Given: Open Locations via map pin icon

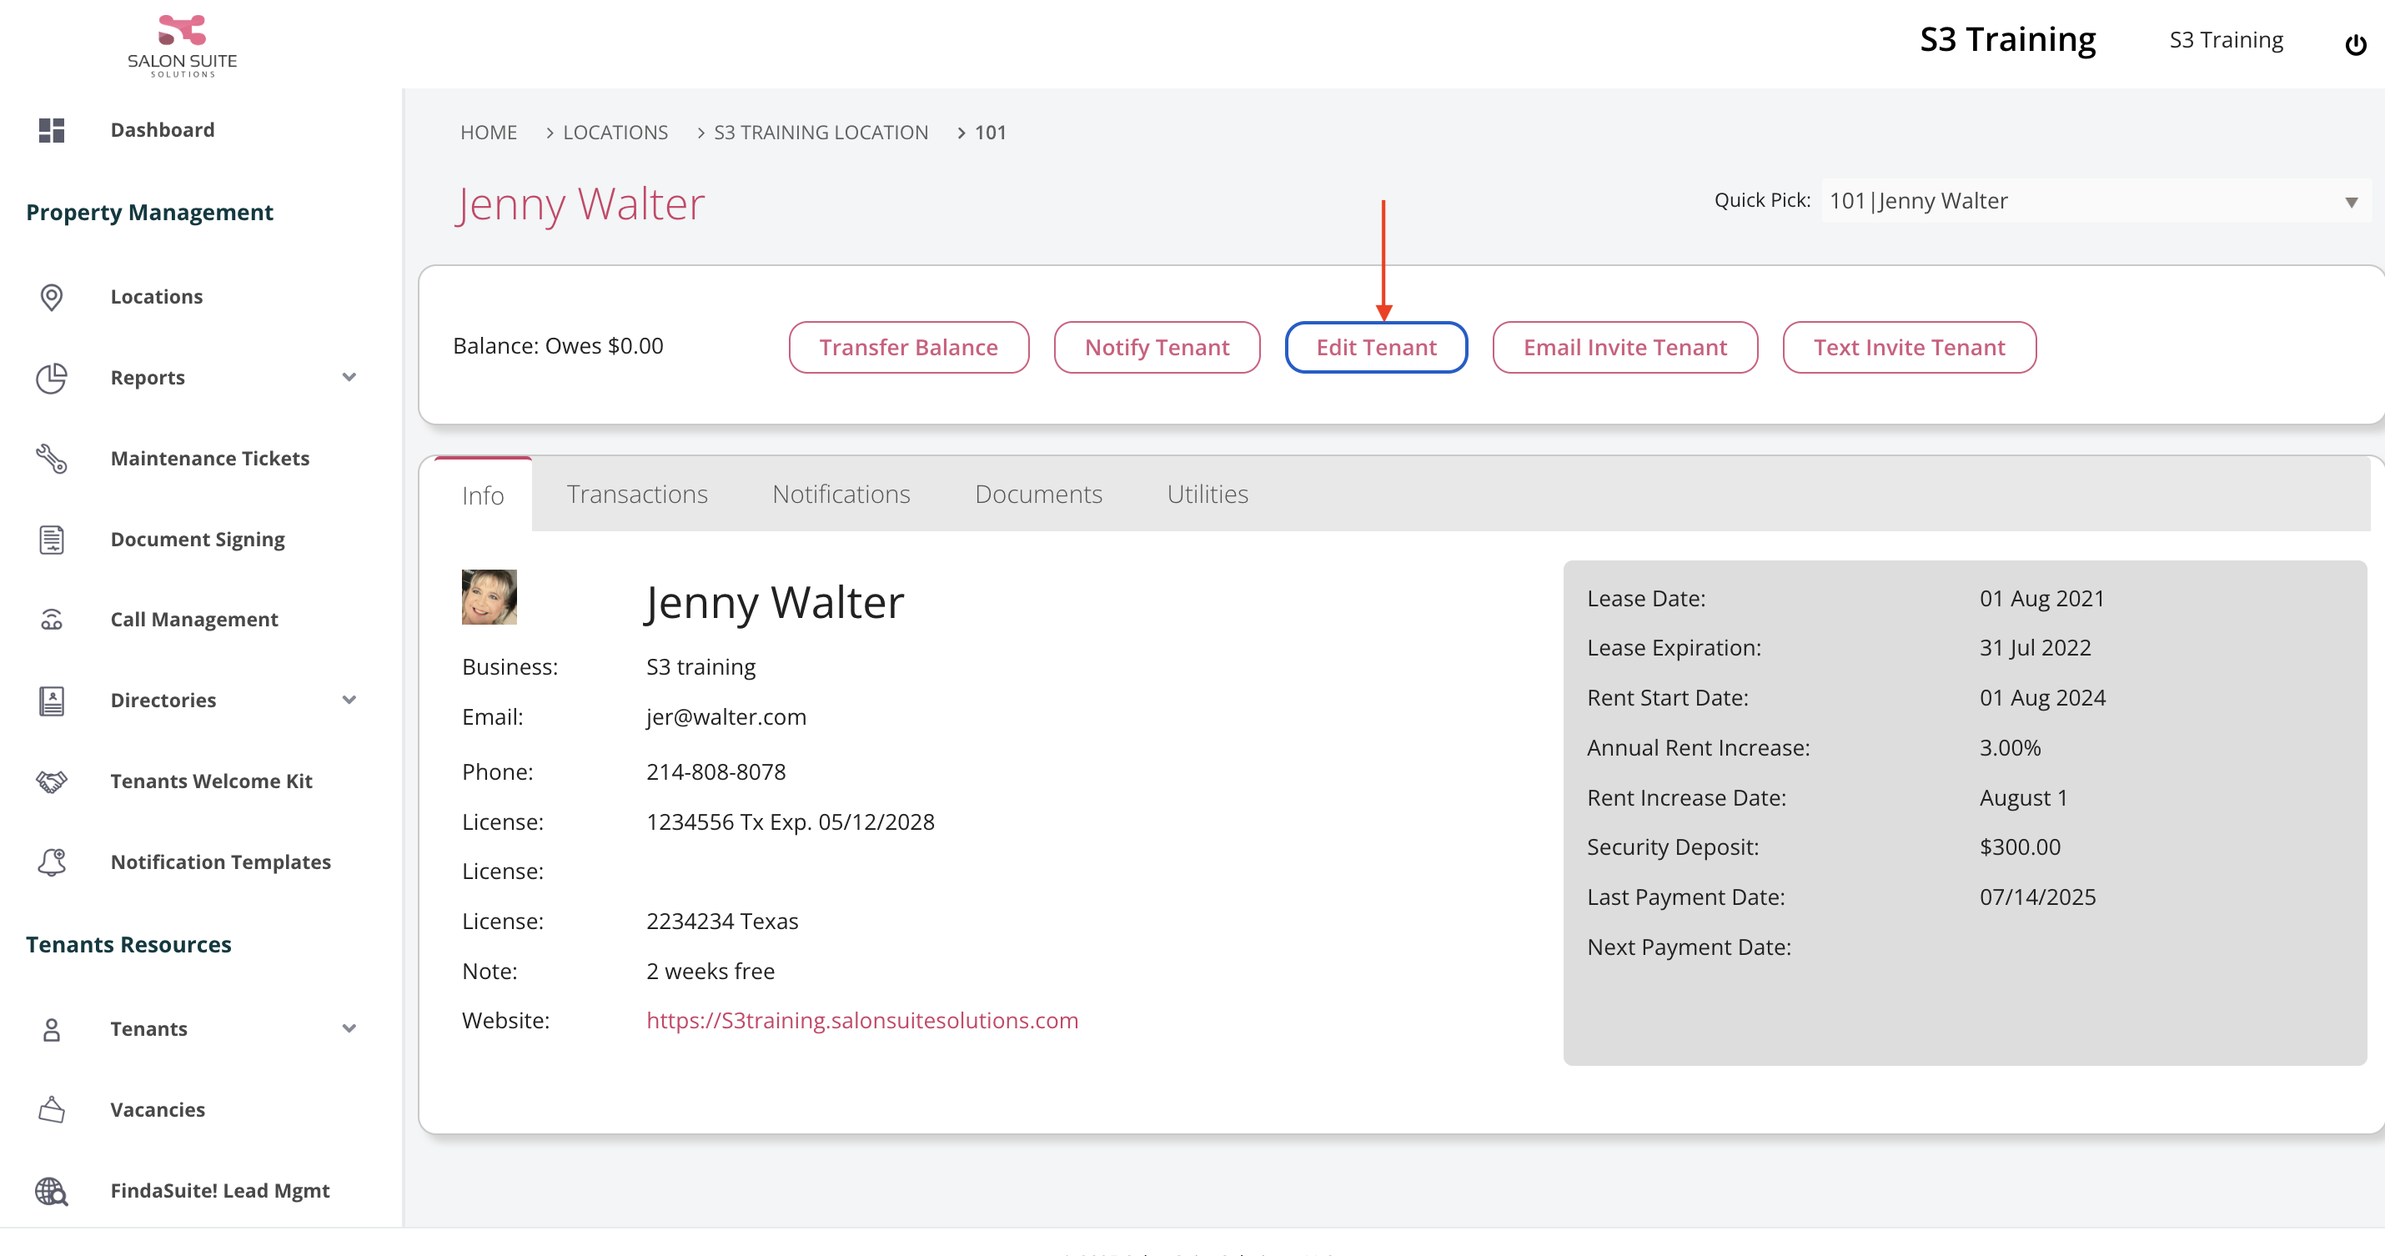Looking at the screenshot, I should pos(52,298).
